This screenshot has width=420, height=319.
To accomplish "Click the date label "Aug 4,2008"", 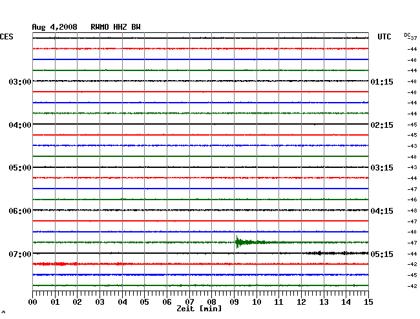I will click(54, 27).
